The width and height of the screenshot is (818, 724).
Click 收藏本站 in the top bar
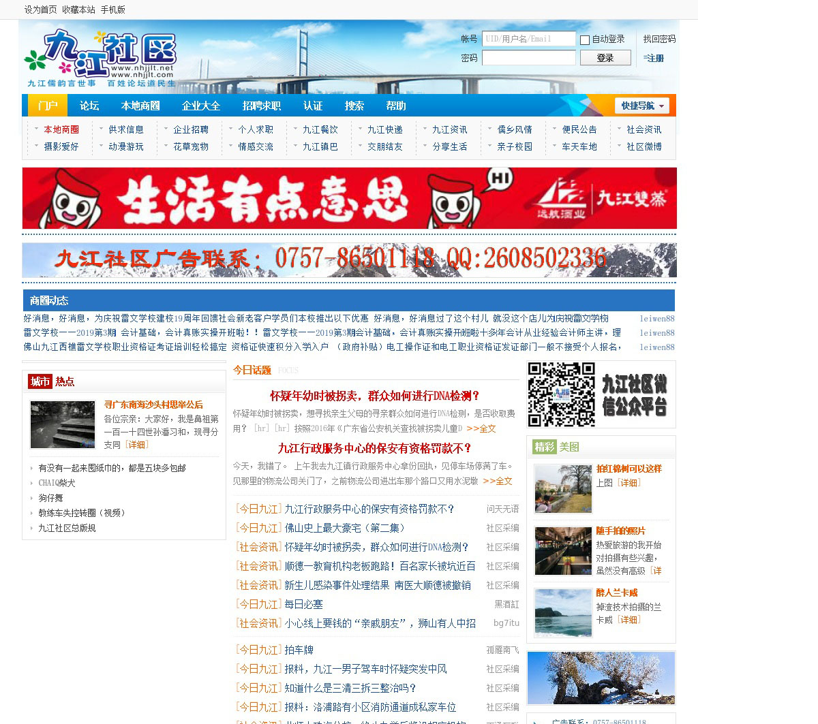(x=78, y=10)
